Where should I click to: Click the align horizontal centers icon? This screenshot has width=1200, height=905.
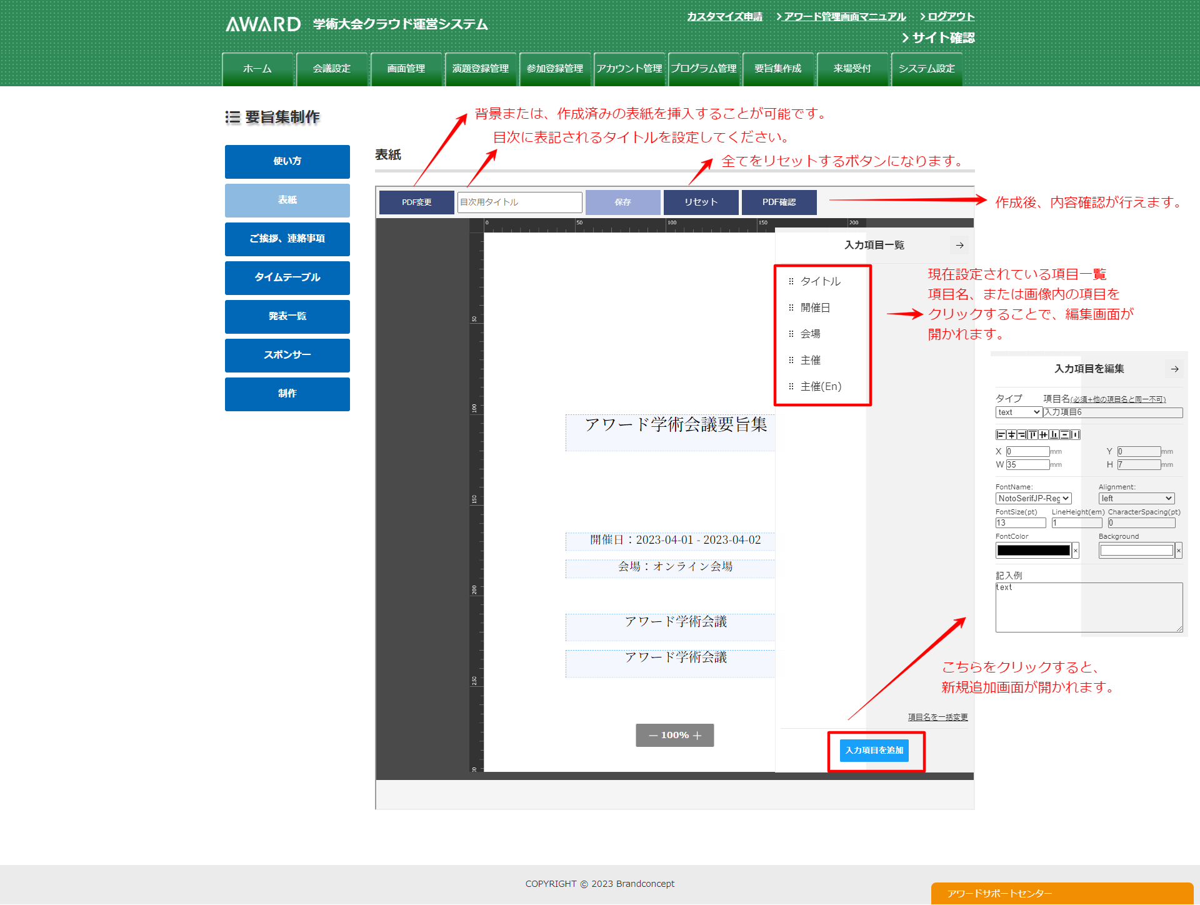[x=1011, y=435]
